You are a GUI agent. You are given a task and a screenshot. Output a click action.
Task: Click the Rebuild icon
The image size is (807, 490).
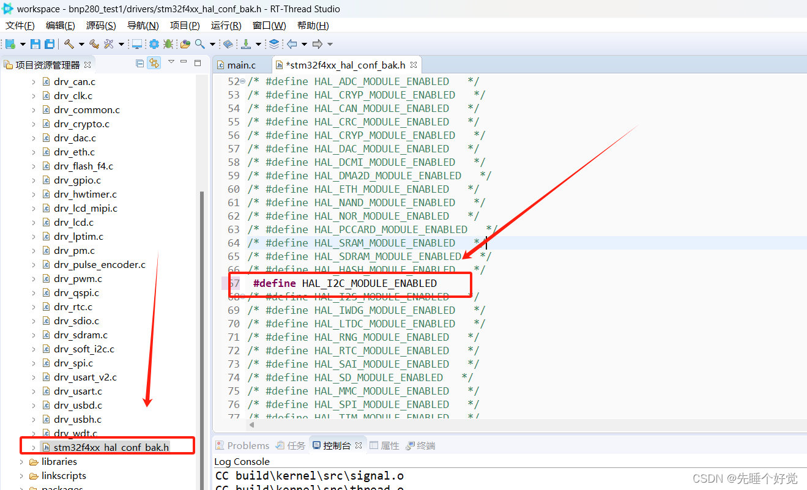(94, 44)
